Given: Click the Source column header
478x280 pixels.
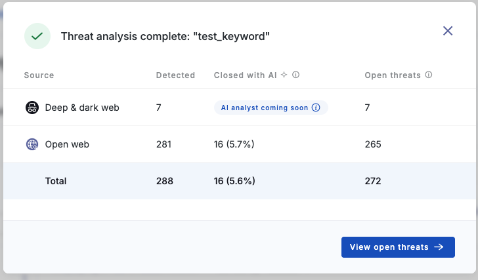Looking at the screenshot, I should pos(39,75).
